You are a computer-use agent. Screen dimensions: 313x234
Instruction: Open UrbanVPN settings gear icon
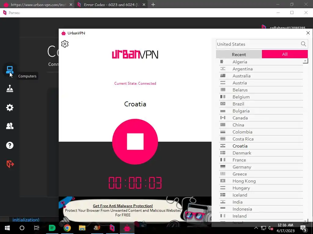[65, 44]
